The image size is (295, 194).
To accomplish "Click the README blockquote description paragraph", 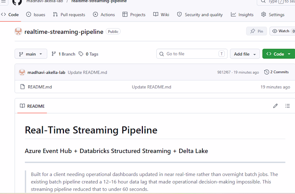I will tap(154, 182).
